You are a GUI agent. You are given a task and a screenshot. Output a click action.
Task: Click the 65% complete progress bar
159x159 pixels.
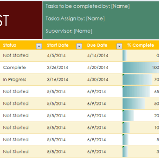click(136, 92)
